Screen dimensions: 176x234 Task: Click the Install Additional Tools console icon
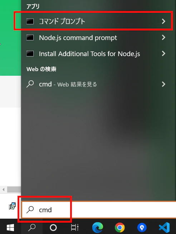click(30, 54)
